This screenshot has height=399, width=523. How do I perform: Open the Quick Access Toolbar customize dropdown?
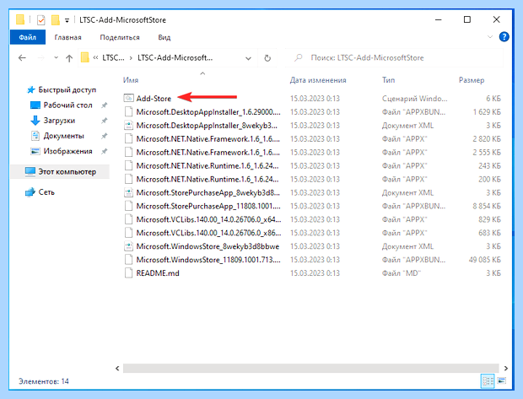[67, 20]
